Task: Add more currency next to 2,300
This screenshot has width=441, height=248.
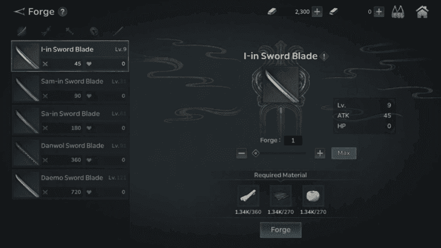Action: [x=317, y=12]
